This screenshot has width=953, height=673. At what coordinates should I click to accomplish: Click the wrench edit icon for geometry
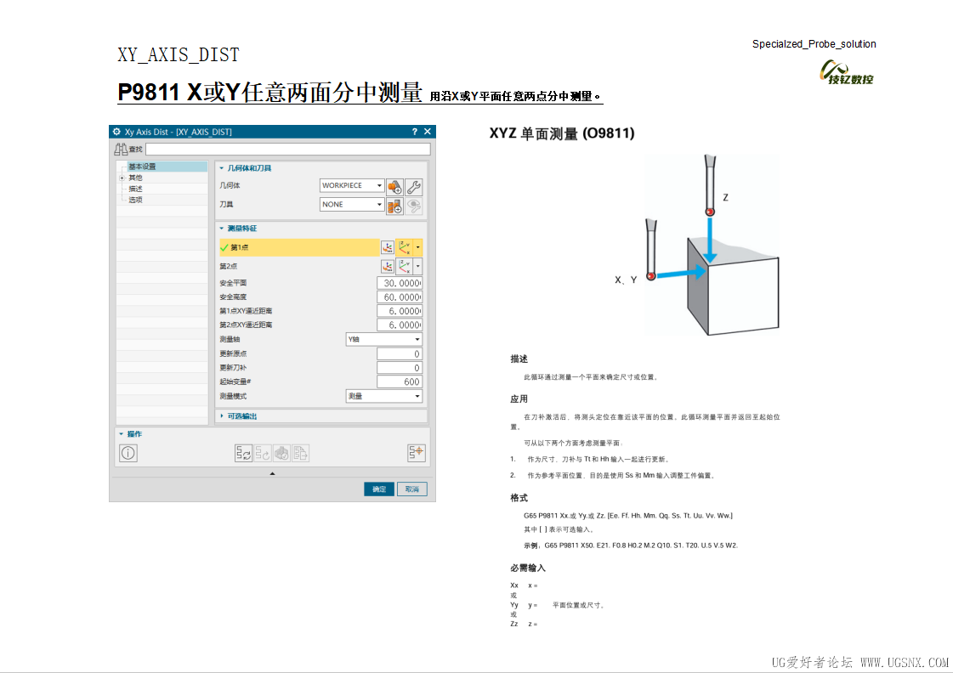coord(413,186)
